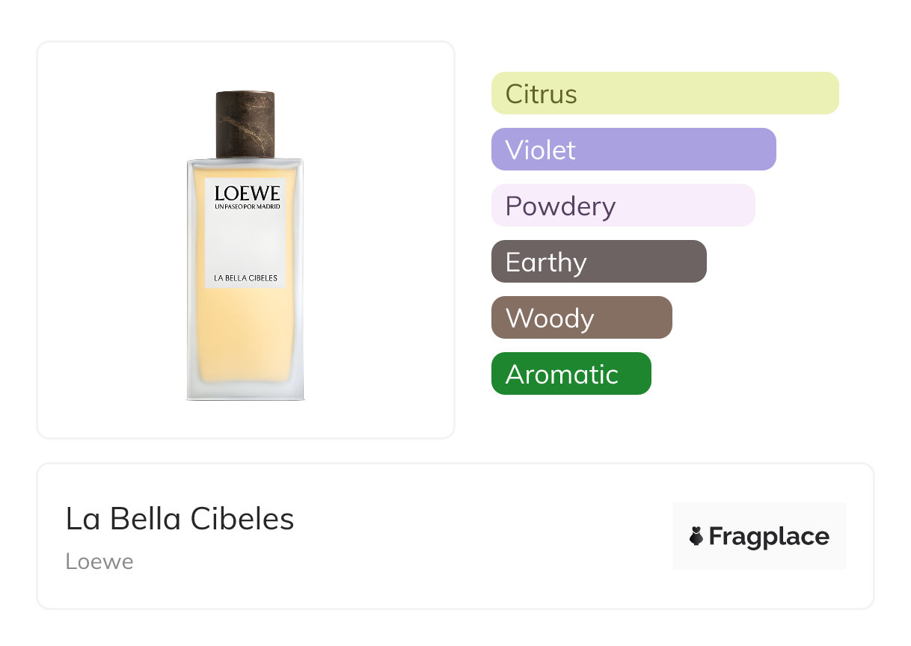Open the Loewe brand name under the title
The height and width of the screenshot is (646, 911).
click(99, 562)
